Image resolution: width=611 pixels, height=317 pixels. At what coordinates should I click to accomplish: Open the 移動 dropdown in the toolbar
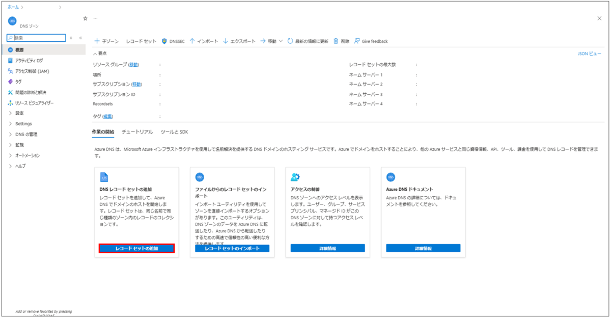[271, 41]
